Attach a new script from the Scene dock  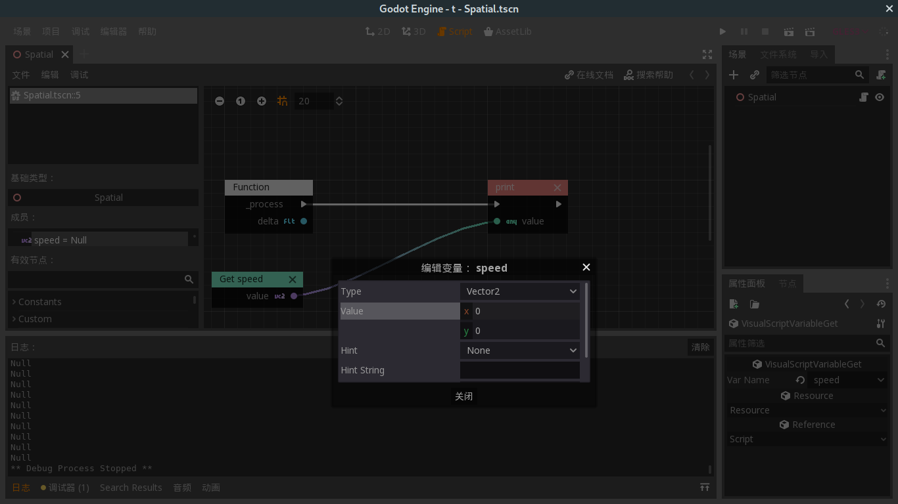881,75
